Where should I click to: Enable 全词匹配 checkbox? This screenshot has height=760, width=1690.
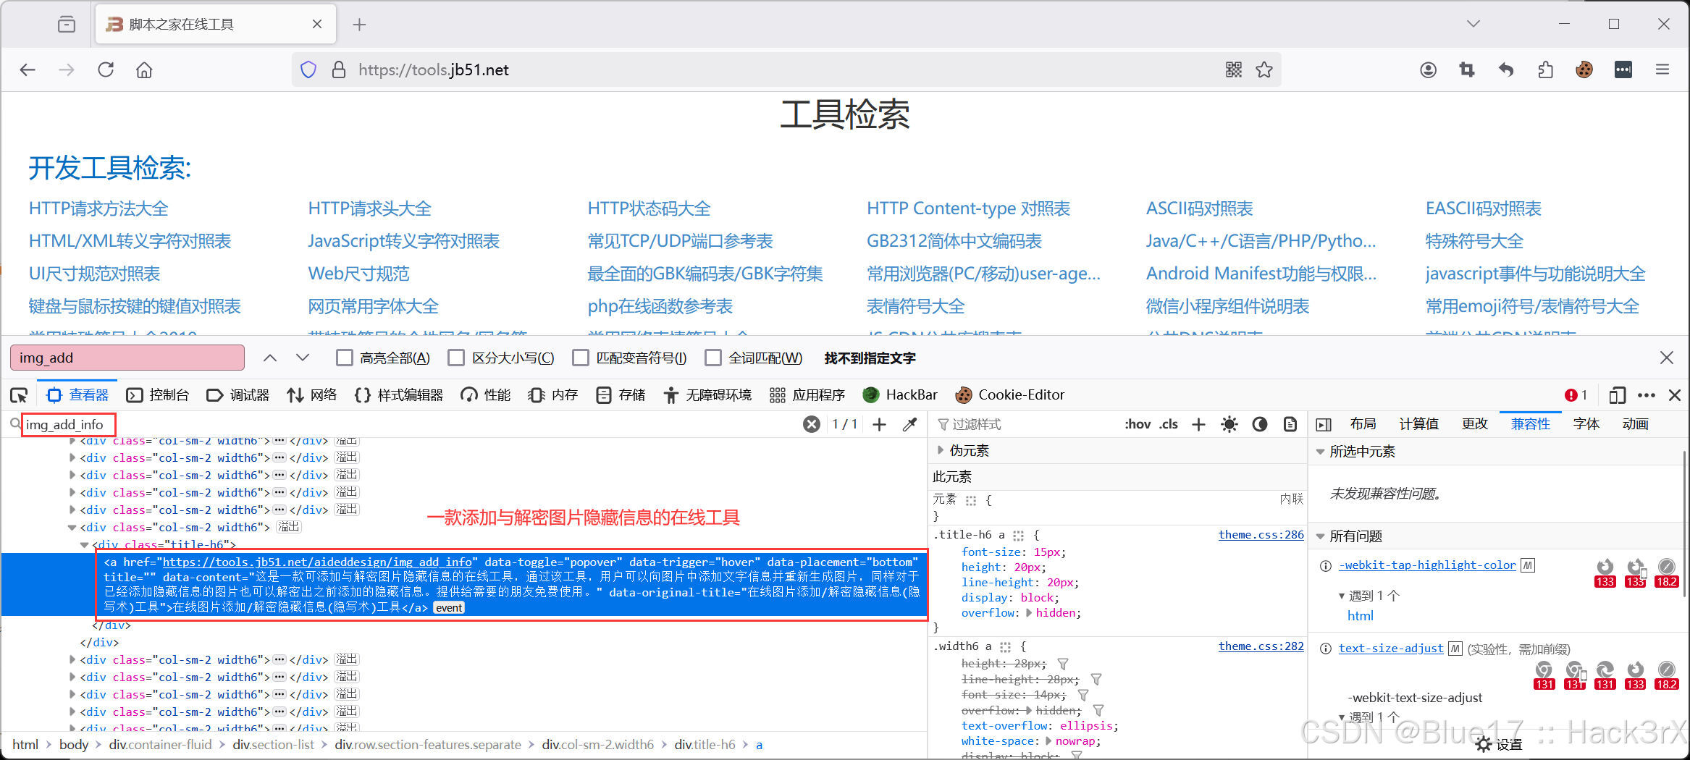(713, 358)
